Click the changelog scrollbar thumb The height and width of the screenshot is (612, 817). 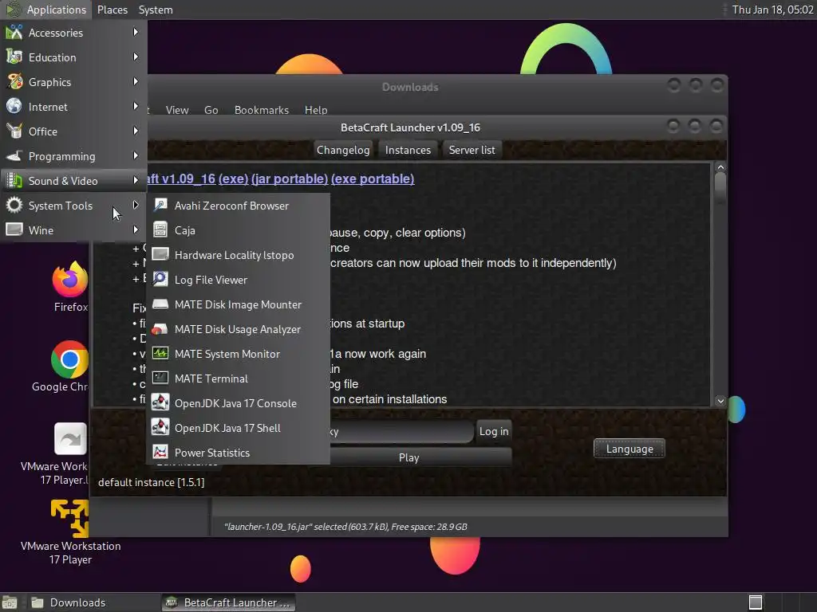[x=720, y=188]
